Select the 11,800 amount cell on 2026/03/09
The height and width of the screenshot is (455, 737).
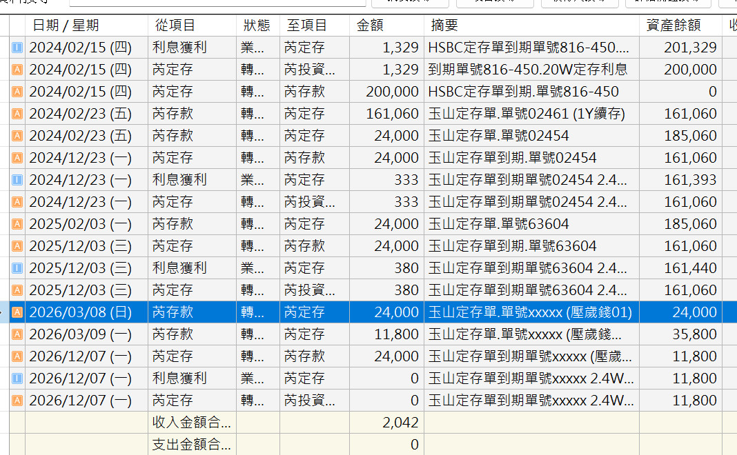[386, 334]
